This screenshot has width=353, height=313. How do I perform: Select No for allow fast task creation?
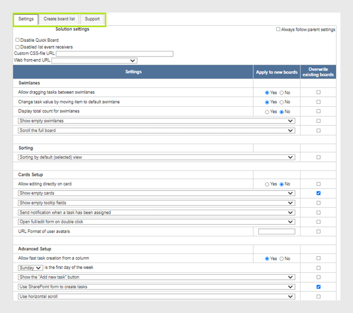point(281,259)
